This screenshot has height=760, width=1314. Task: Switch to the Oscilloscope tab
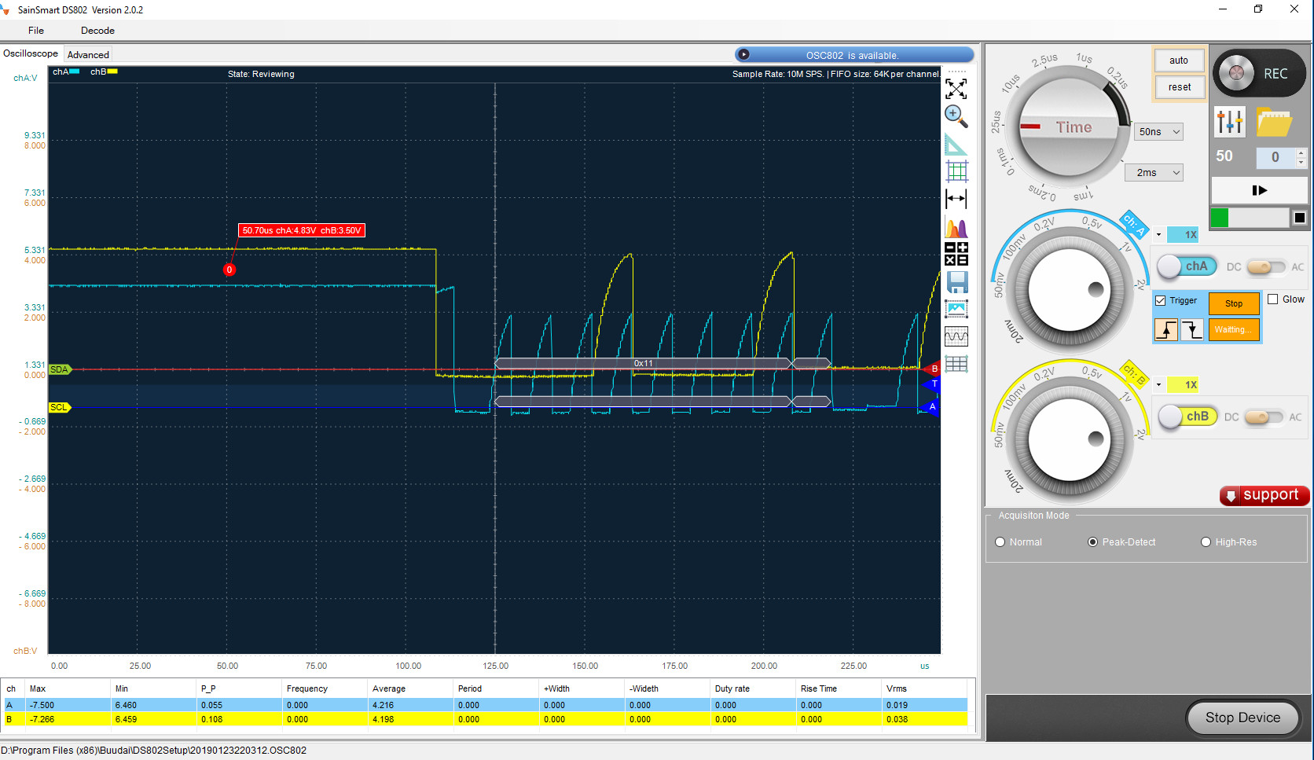click(31, 53)
